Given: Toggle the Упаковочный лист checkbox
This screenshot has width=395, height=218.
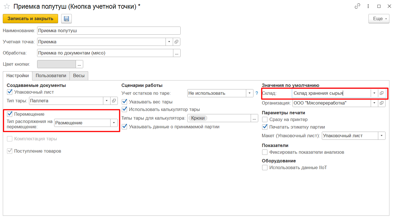Looking at the screenshot, I should [x=10, y=92].
